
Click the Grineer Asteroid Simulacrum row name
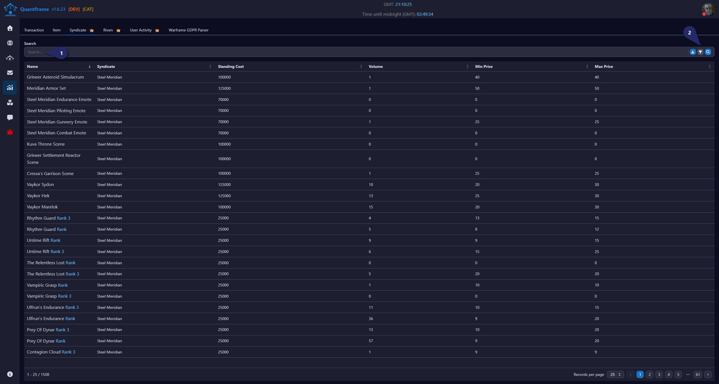(55, 77)
